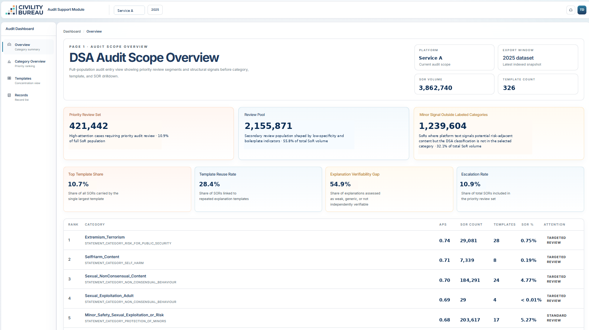This screenshot has height=330, width=589.
Task: Click the 421,442 priority review figure
Action: click(89, 126)
